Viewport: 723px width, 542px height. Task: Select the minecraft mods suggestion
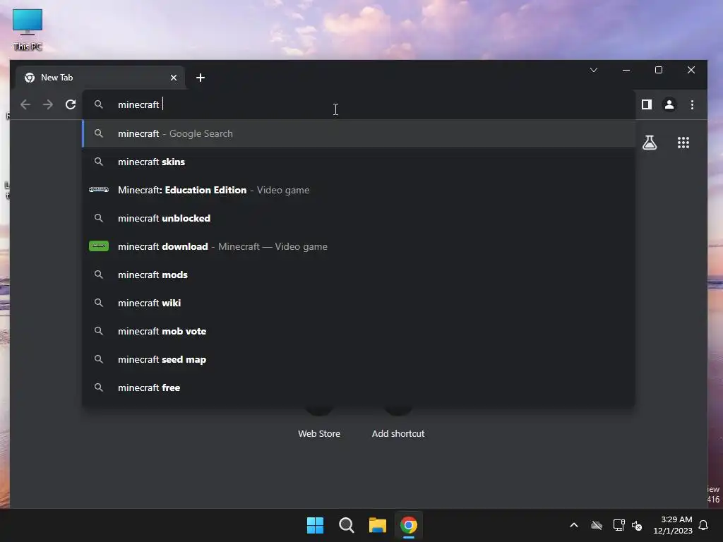(x=359, y=275)
